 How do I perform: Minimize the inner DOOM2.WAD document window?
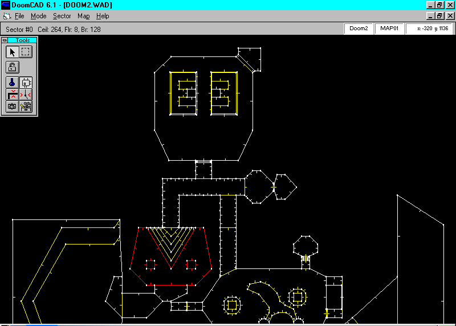[x=430, y=16]
